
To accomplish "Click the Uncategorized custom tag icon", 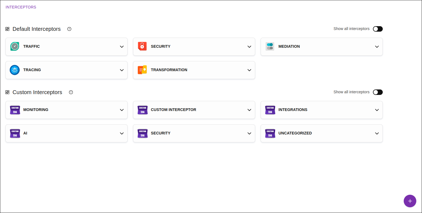I will click(x=270, y=133).
